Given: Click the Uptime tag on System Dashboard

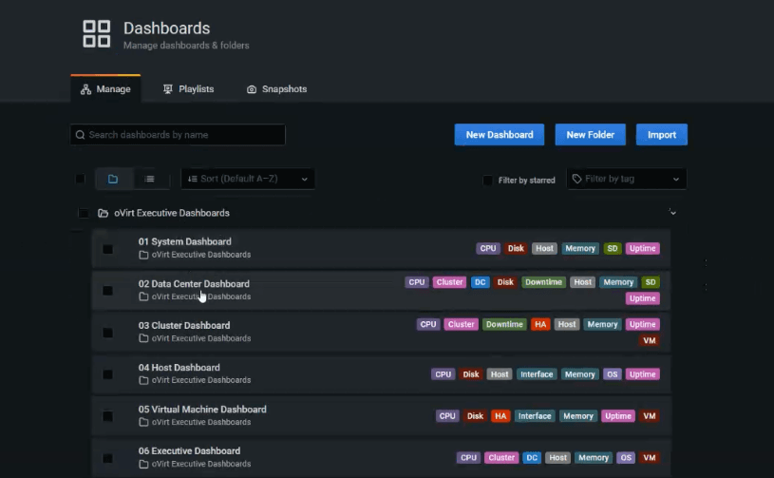Looking at the screenshot, I should pos(642,249).
